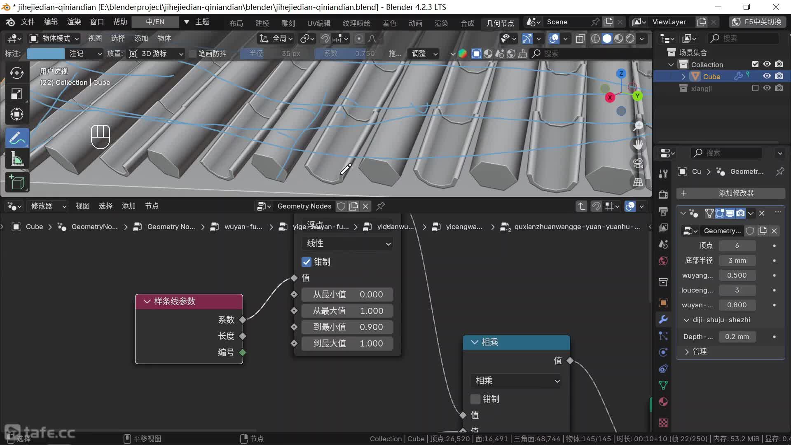Click the annotation color swatch
This screenshot has width=791, height=445.
pos(46,54)
